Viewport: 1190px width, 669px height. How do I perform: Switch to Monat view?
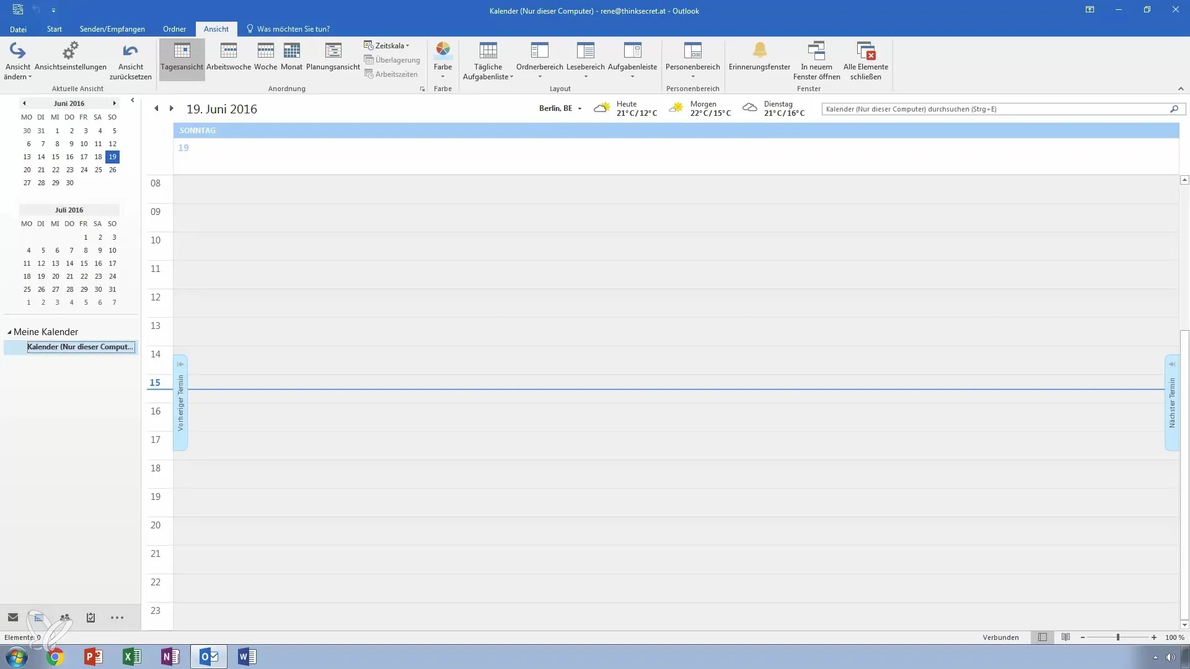(291, 56)
